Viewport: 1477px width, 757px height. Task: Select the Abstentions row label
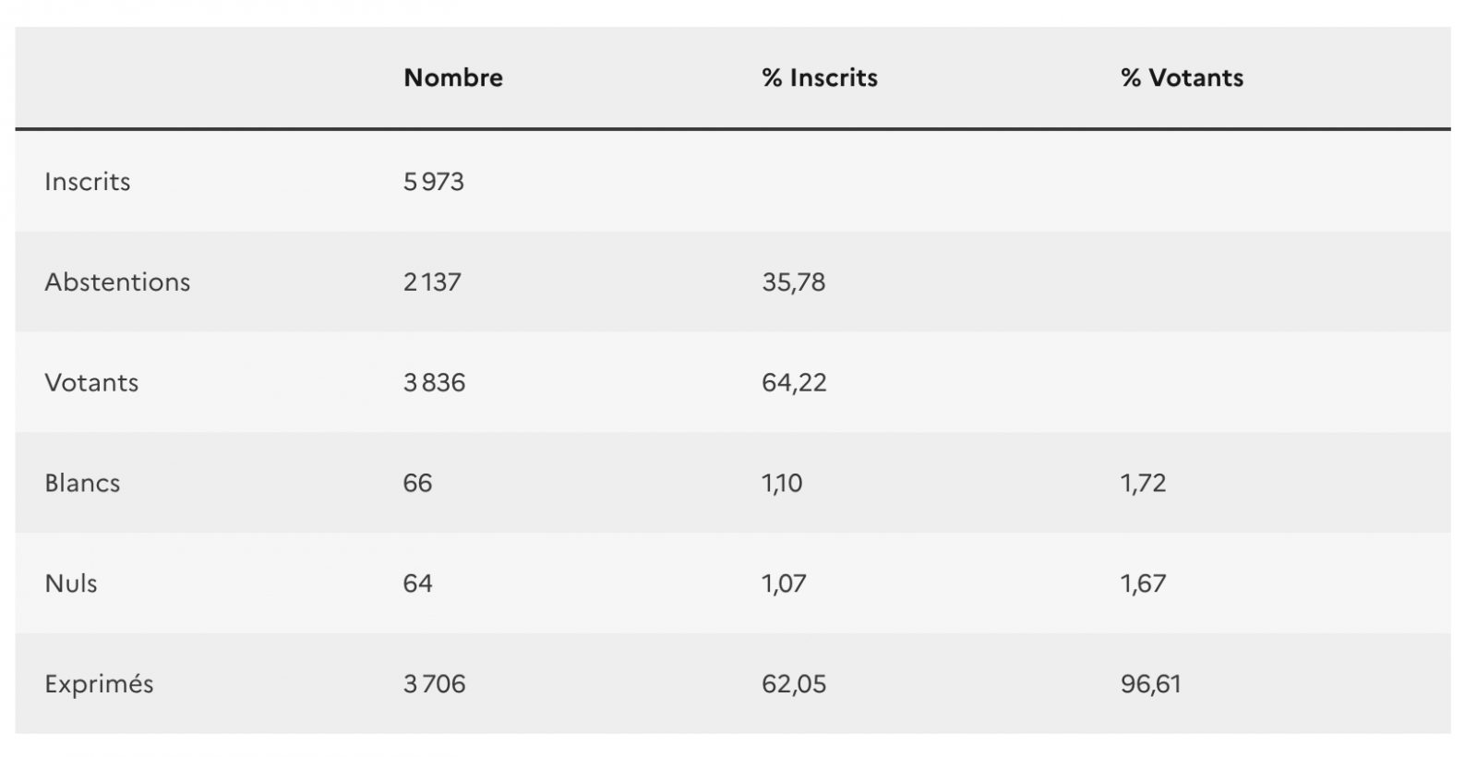117,282
